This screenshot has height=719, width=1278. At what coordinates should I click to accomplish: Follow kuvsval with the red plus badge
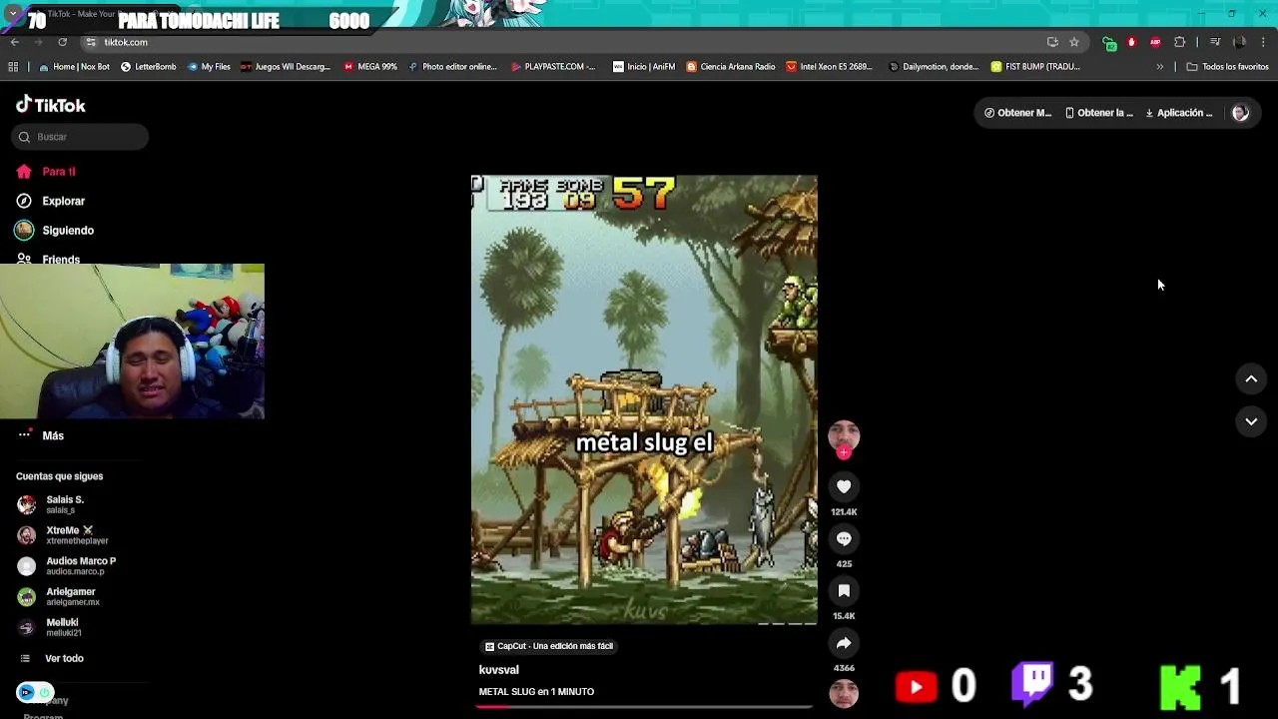point(844,452)
